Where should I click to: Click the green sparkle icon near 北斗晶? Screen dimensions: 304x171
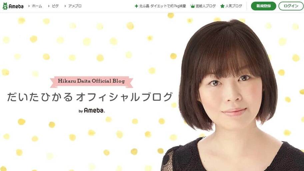[x=136, y=6]
